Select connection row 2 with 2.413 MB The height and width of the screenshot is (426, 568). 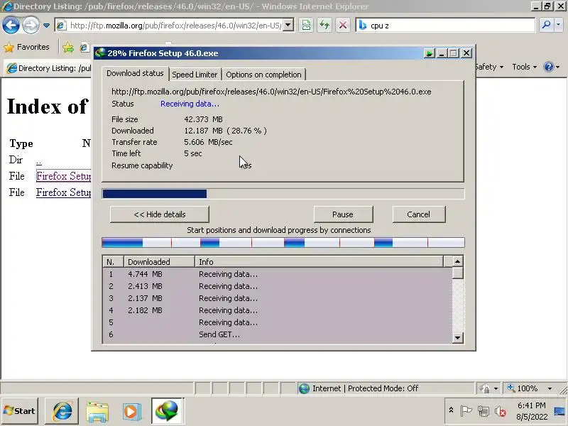pyautogui.click(x=278, y=286)
